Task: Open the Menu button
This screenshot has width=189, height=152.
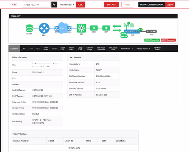Action: (127, 5)
